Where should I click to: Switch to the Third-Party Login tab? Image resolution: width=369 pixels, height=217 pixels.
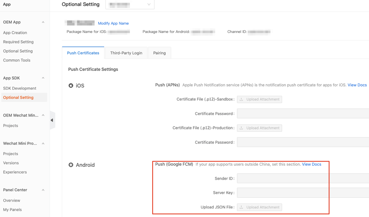pyautogui.click(x=126, y=53)
